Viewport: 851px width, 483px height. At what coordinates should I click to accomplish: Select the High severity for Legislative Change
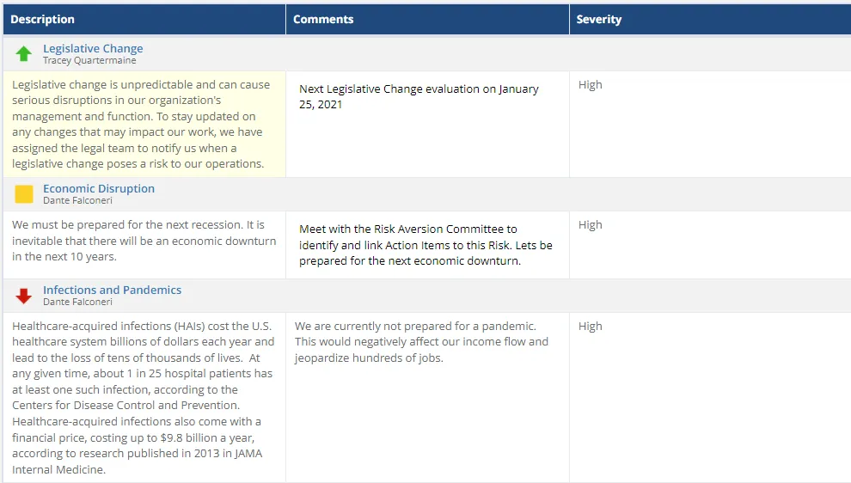point(590,85)
